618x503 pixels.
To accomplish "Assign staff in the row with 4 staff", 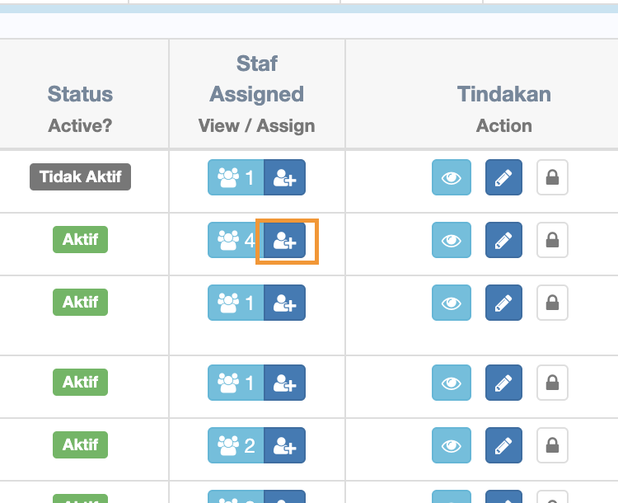I will click(x=285, y=241).
